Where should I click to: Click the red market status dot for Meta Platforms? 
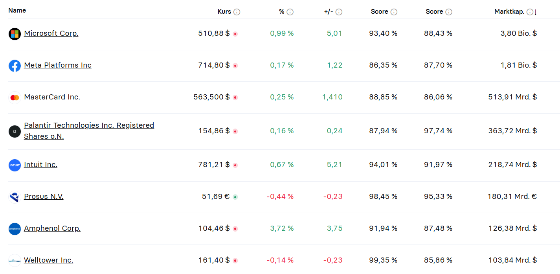tap(235, 66)
